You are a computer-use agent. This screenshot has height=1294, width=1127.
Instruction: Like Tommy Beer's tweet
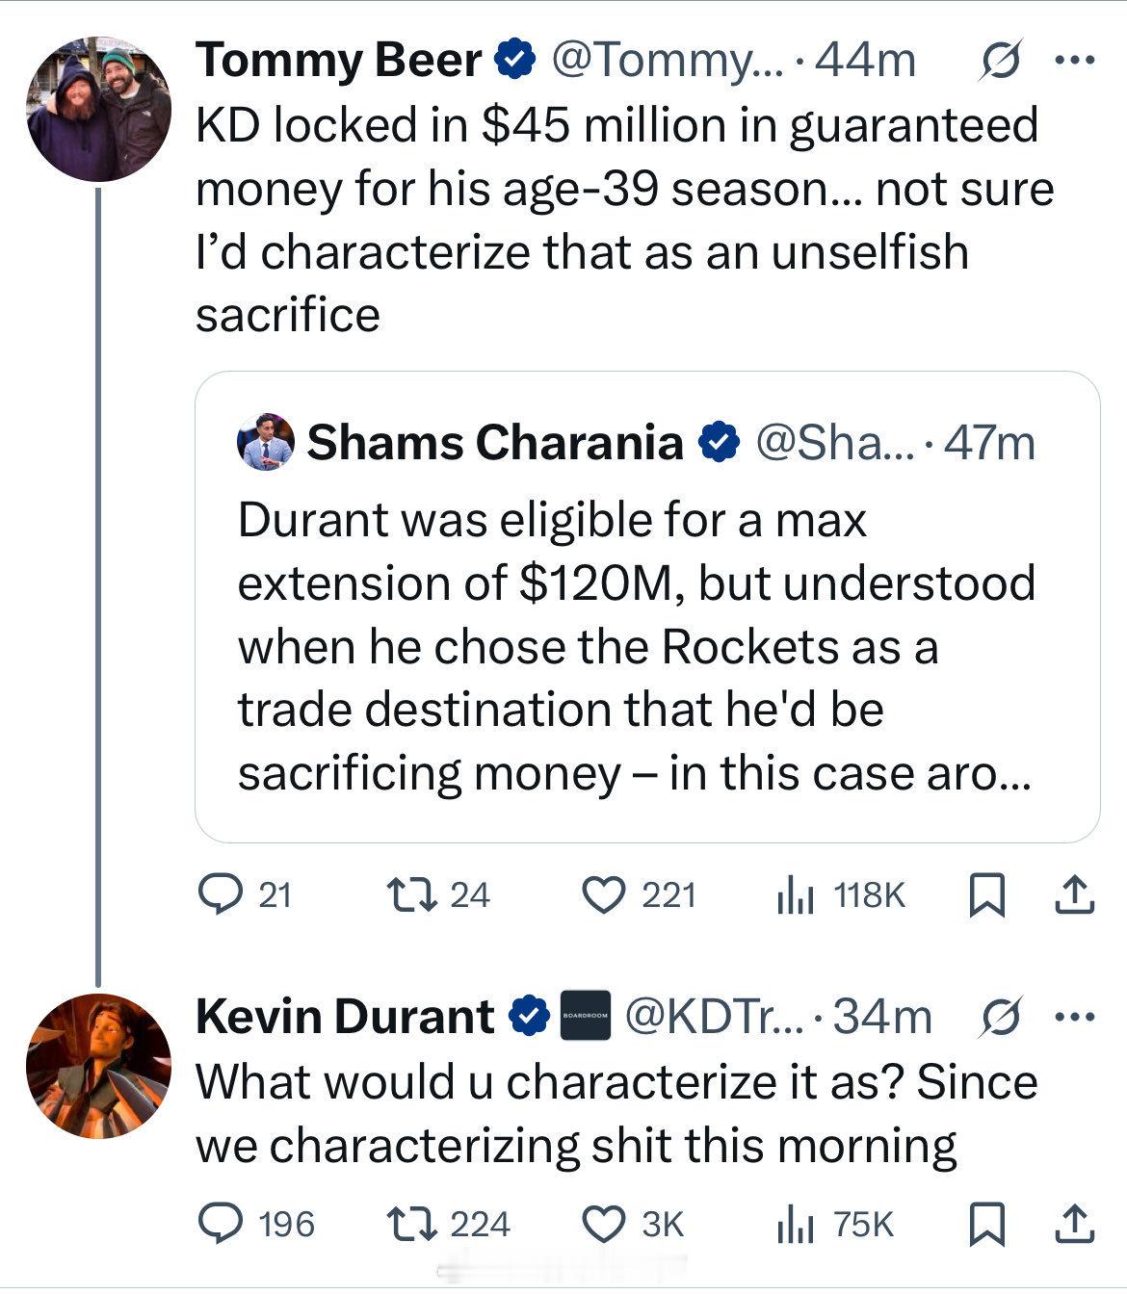pyautogui.click(x=605, y=895)
